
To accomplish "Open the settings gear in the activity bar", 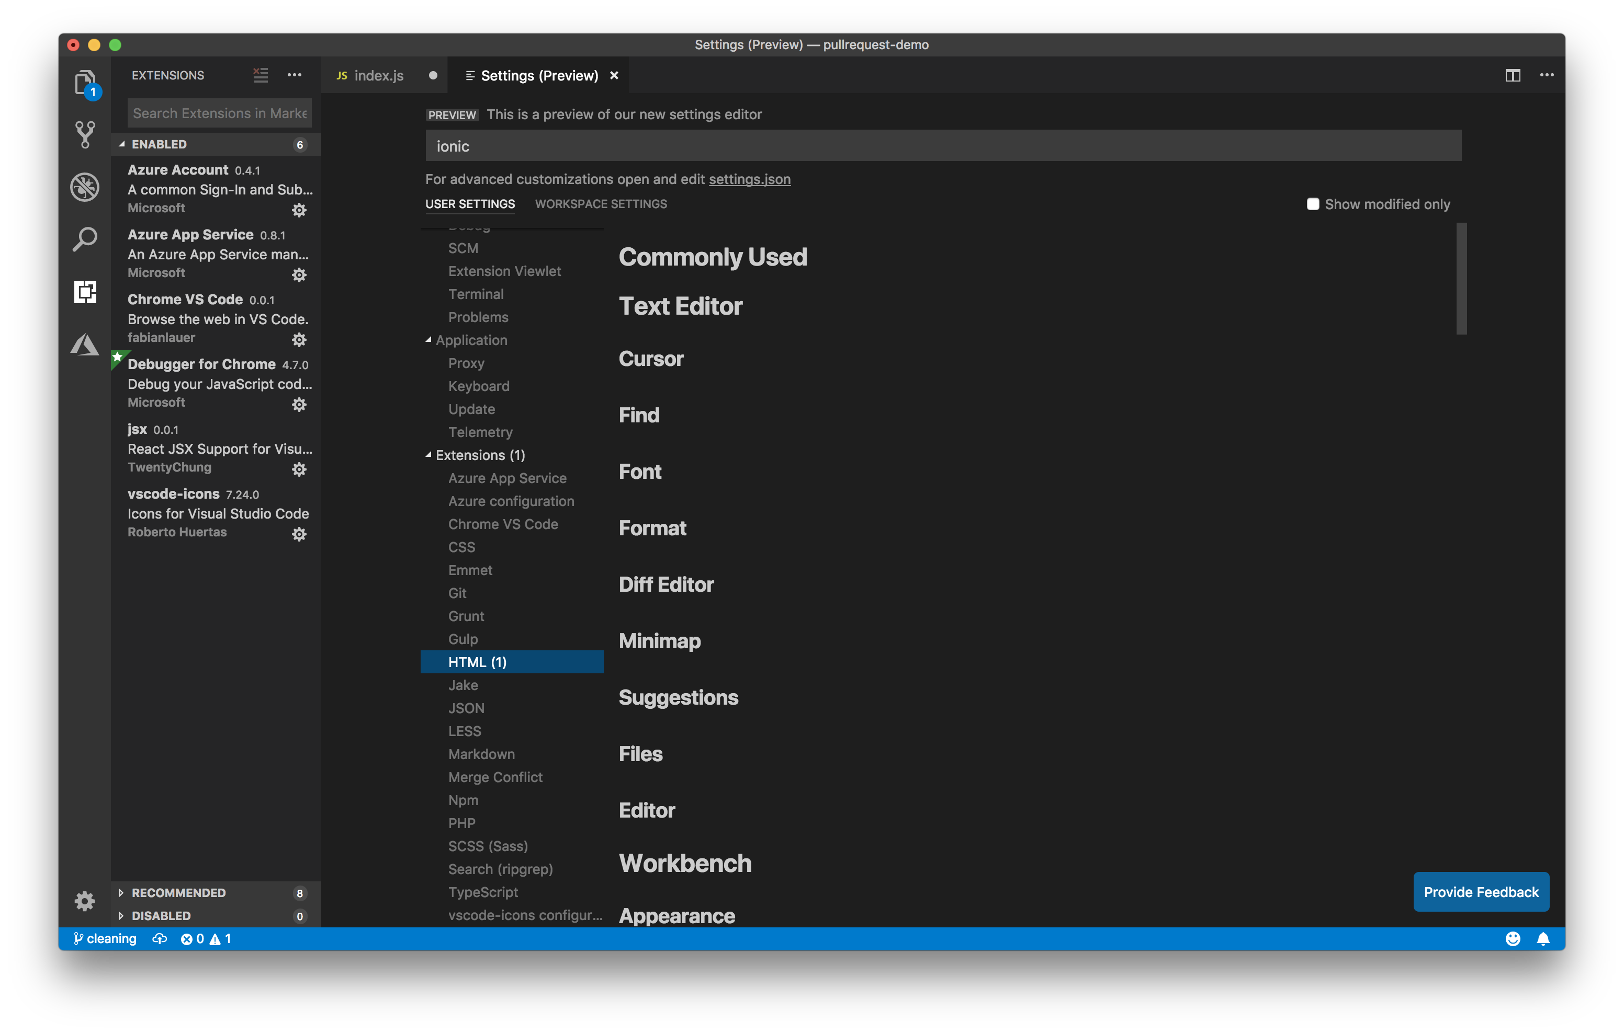I will (84, 901).
